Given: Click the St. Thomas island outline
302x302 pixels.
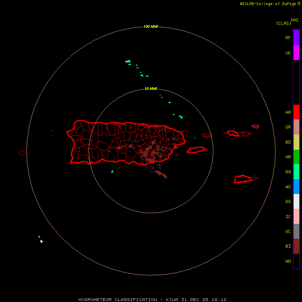Looking at the screenshot, I should pos(233,133).
